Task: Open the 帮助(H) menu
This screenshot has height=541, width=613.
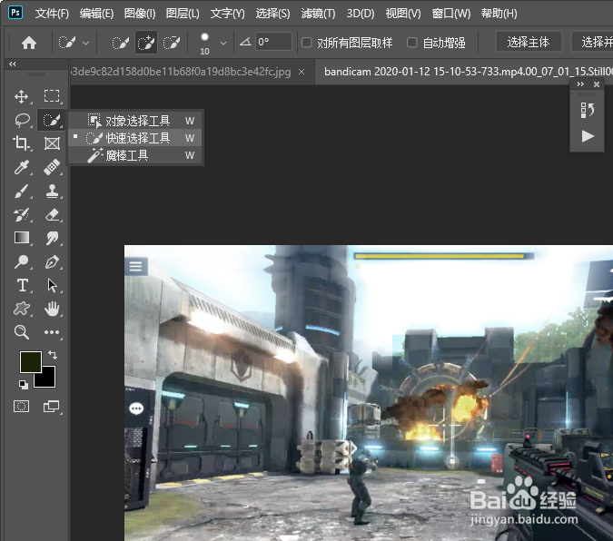Action: click(499, 14)
